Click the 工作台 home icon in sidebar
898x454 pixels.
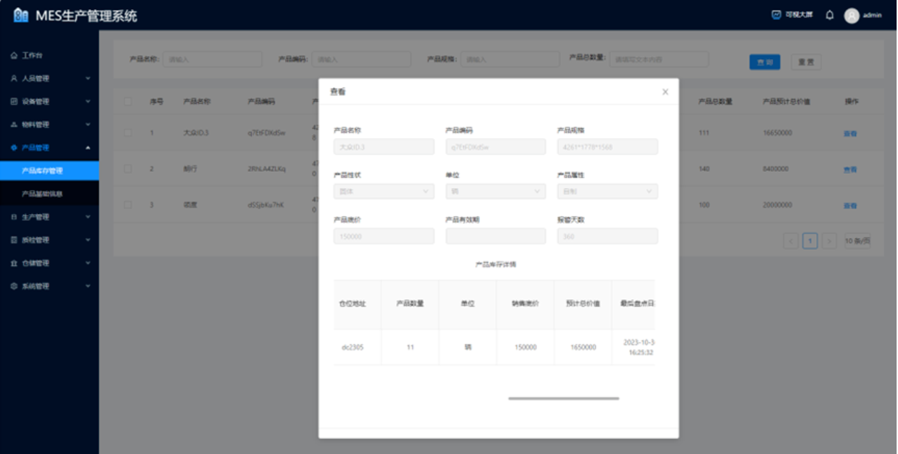[x=14, y=56]
